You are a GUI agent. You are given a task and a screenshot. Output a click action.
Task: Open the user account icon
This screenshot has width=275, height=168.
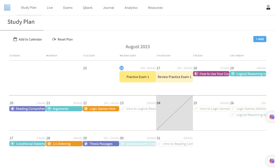pos(268,7)
